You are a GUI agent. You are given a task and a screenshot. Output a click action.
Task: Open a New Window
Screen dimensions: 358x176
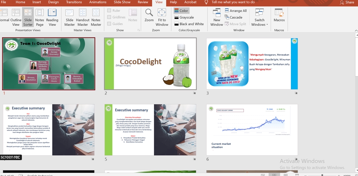click(217, 17)
